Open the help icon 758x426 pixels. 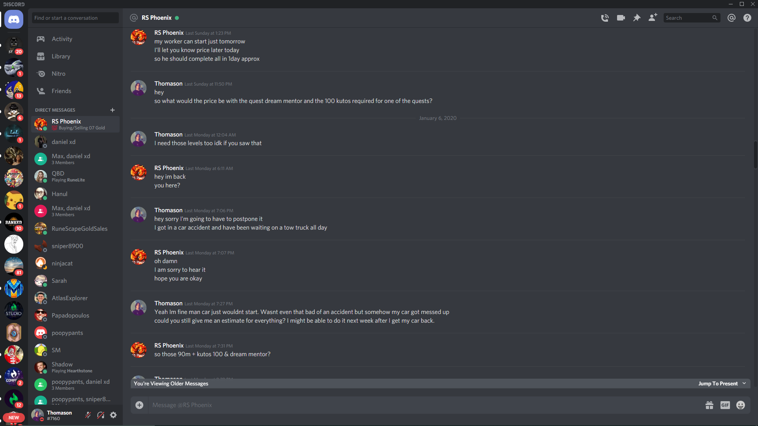click(x=747, y=18)
